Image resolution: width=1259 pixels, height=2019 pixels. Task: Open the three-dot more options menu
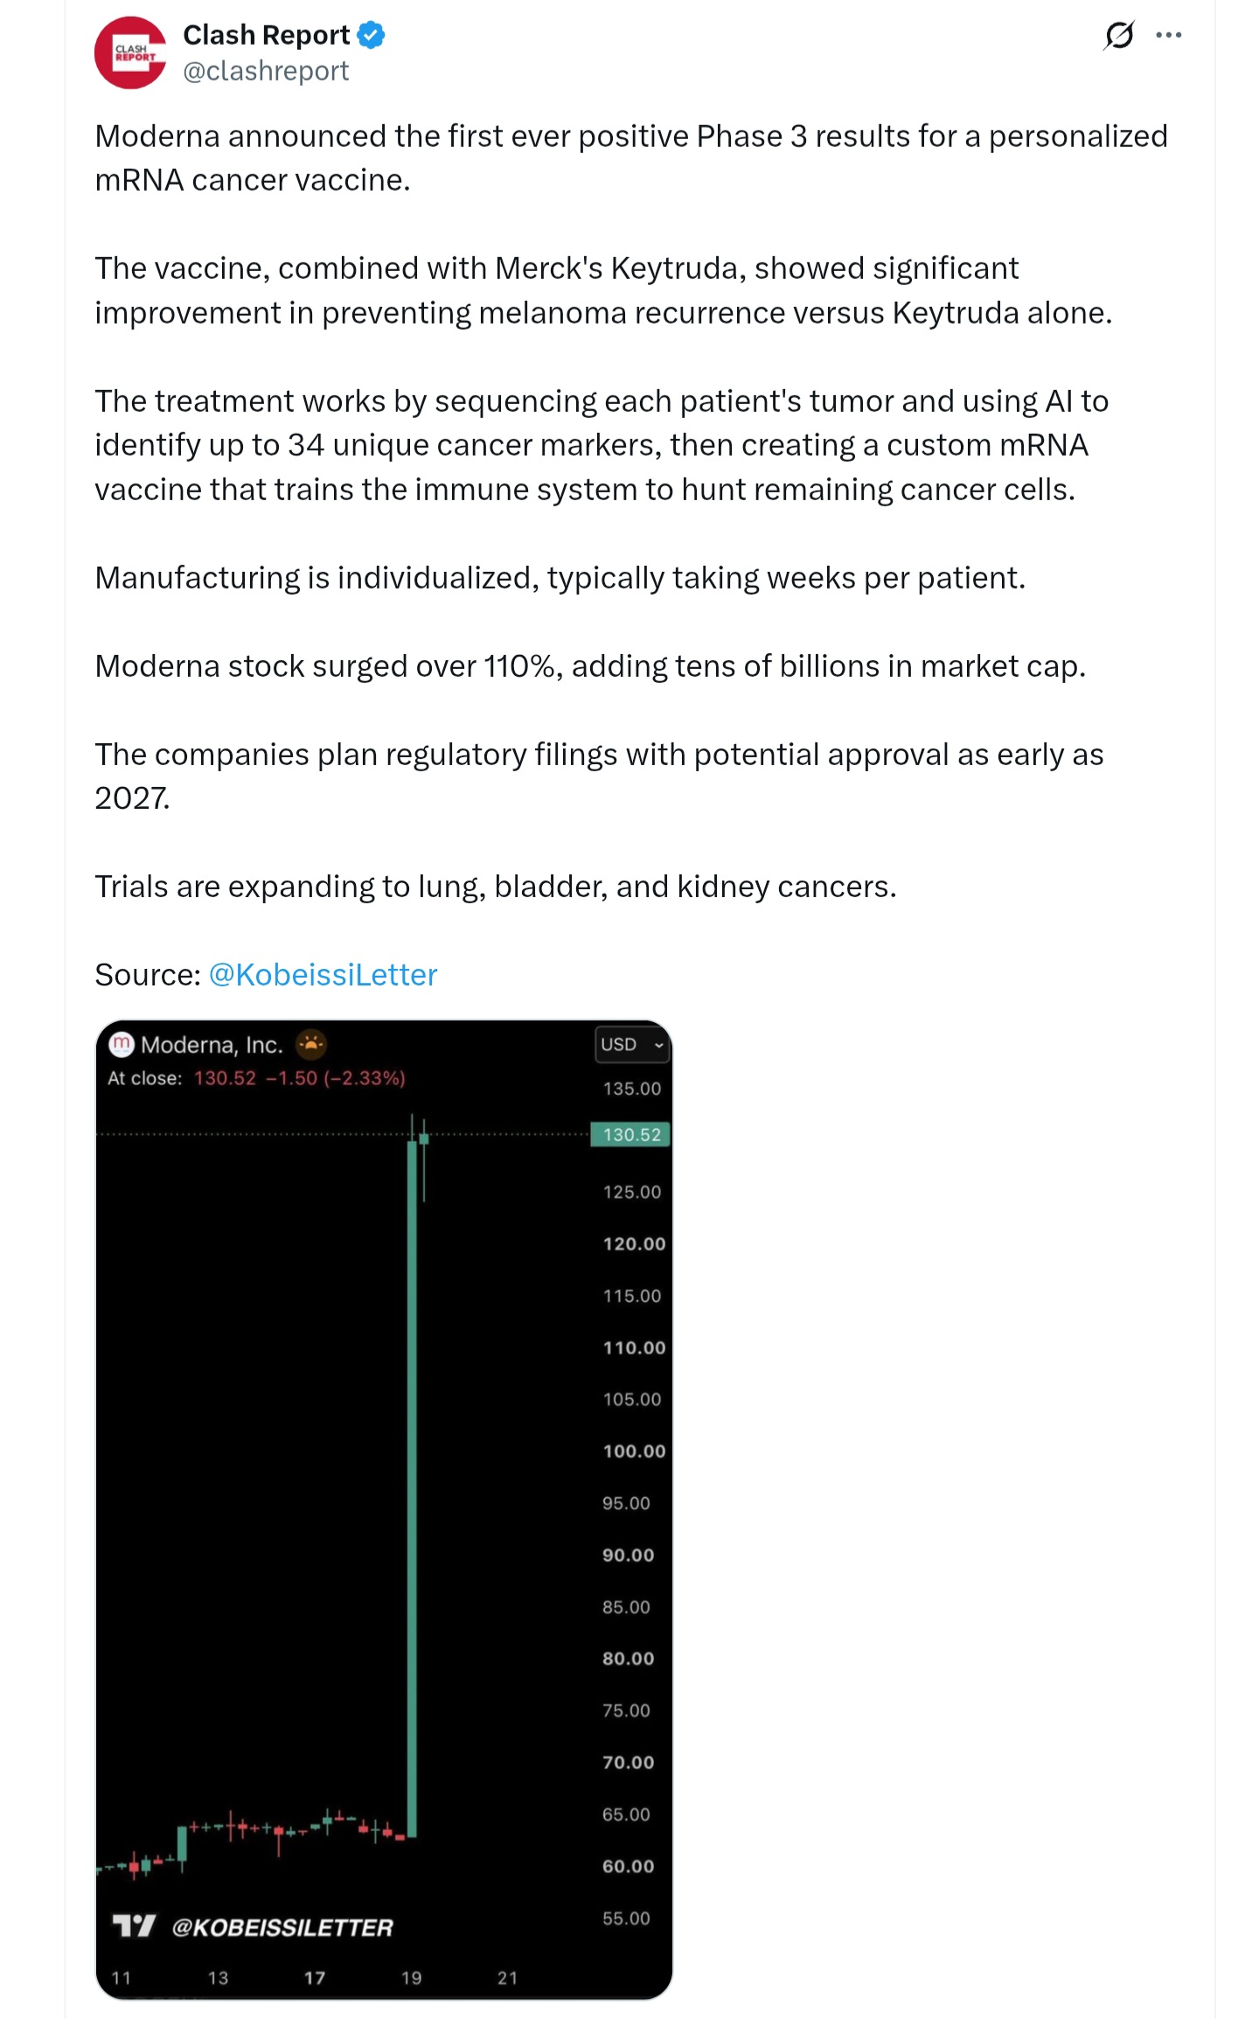pyautogui.click(x=1168, y=35)
